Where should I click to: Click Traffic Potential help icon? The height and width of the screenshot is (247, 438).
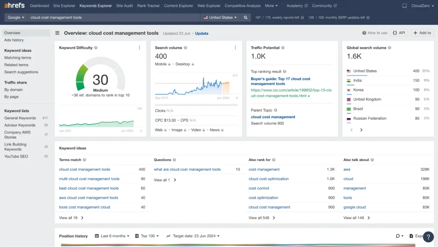(x=283, y=48)
